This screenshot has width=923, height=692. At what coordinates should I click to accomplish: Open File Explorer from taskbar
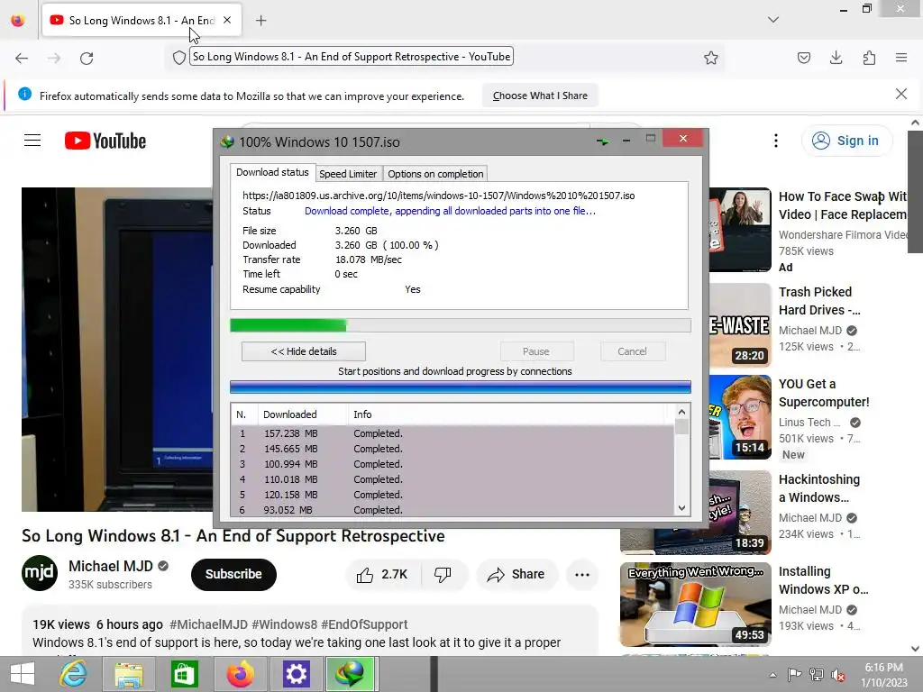click(x=129, y=674)
